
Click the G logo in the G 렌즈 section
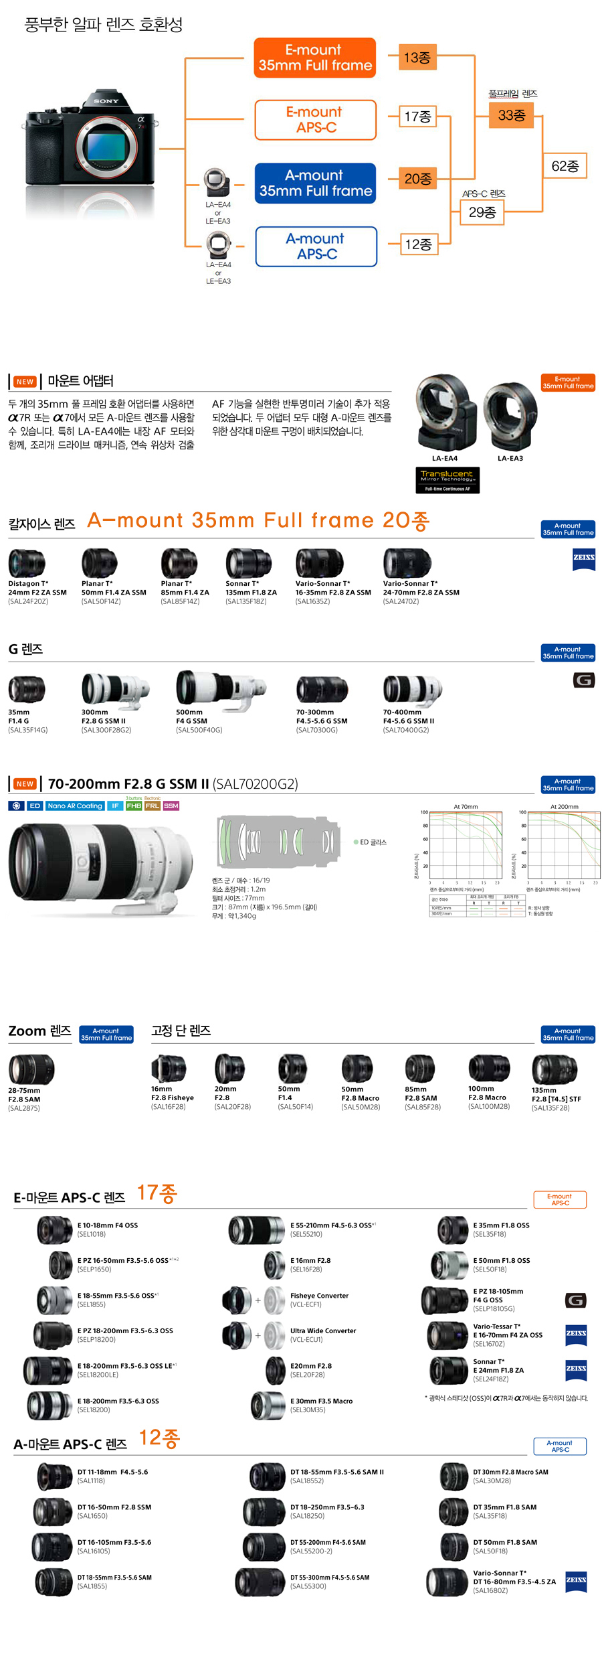coord(584,680)
